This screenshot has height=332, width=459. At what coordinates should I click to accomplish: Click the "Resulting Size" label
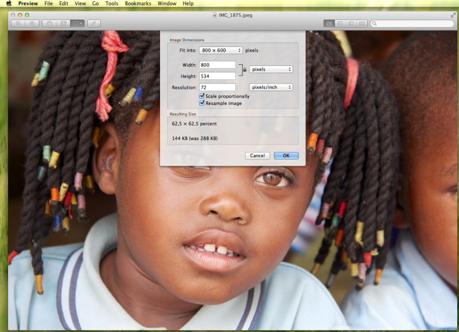(x=183, y=114)
